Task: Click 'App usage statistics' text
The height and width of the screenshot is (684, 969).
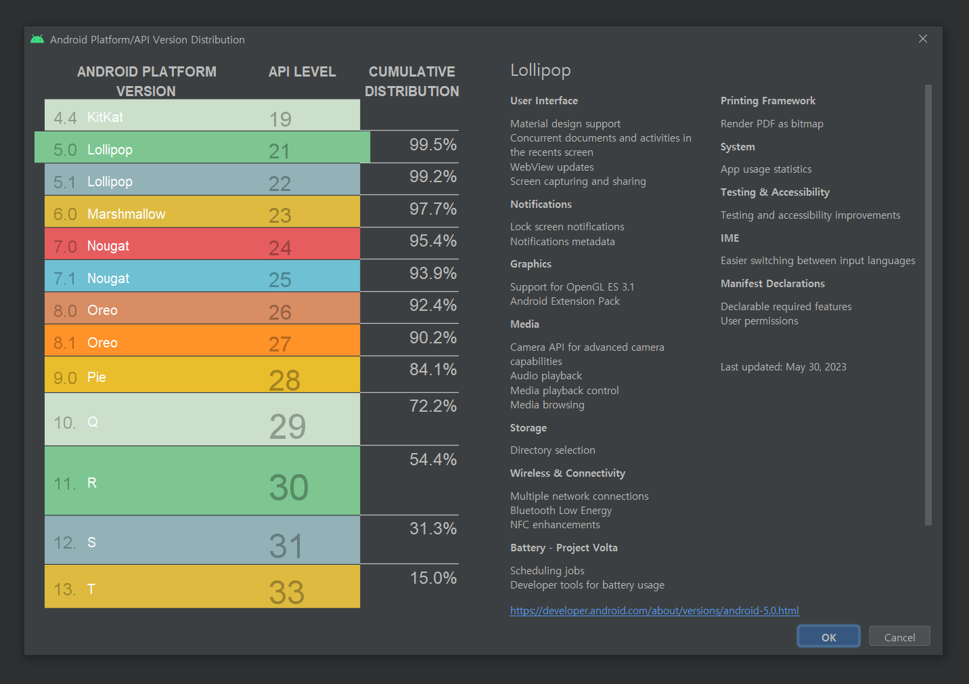Action: click(x=766, y=169)
